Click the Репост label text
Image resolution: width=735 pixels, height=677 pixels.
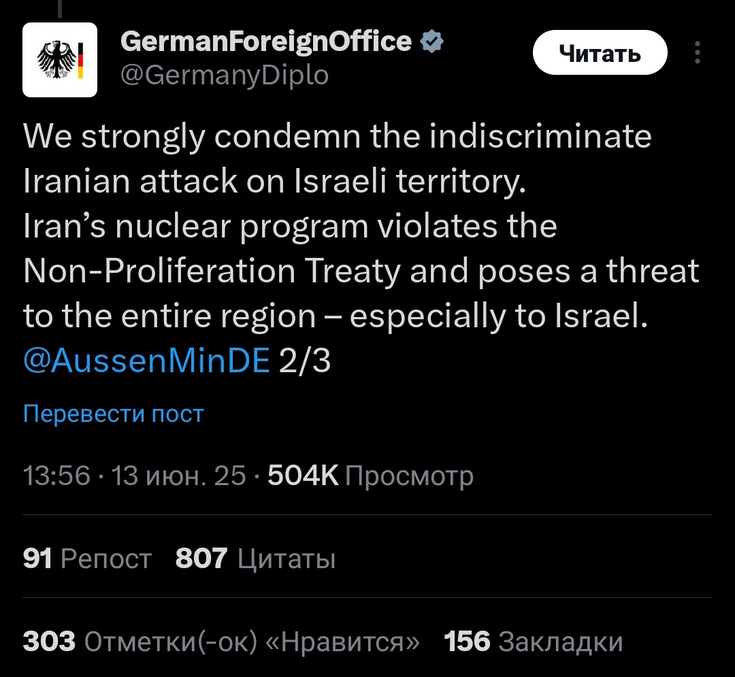[x=106, y=559]
